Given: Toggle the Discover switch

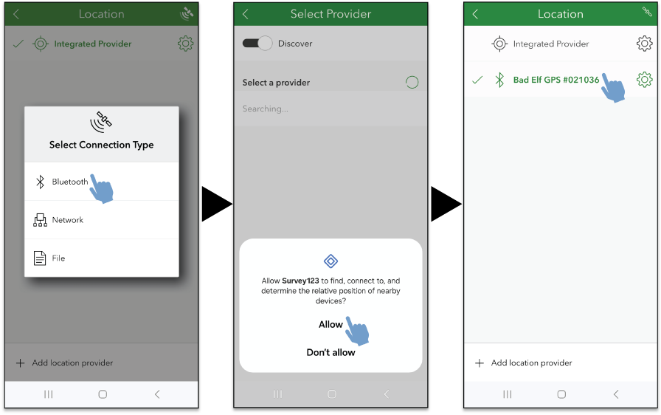Looking at the screenshot, I should 257,44.
